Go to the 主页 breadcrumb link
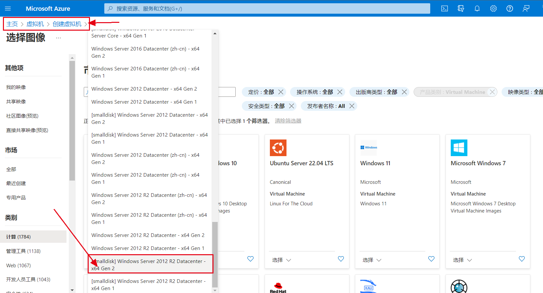 click(x=12, y=24)
